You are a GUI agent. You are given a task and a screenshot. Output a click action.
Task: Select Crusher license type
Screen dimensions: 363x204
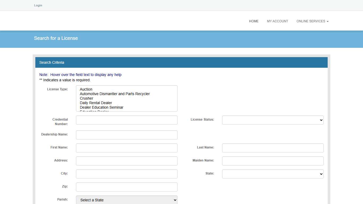click(x=86, y=98)
